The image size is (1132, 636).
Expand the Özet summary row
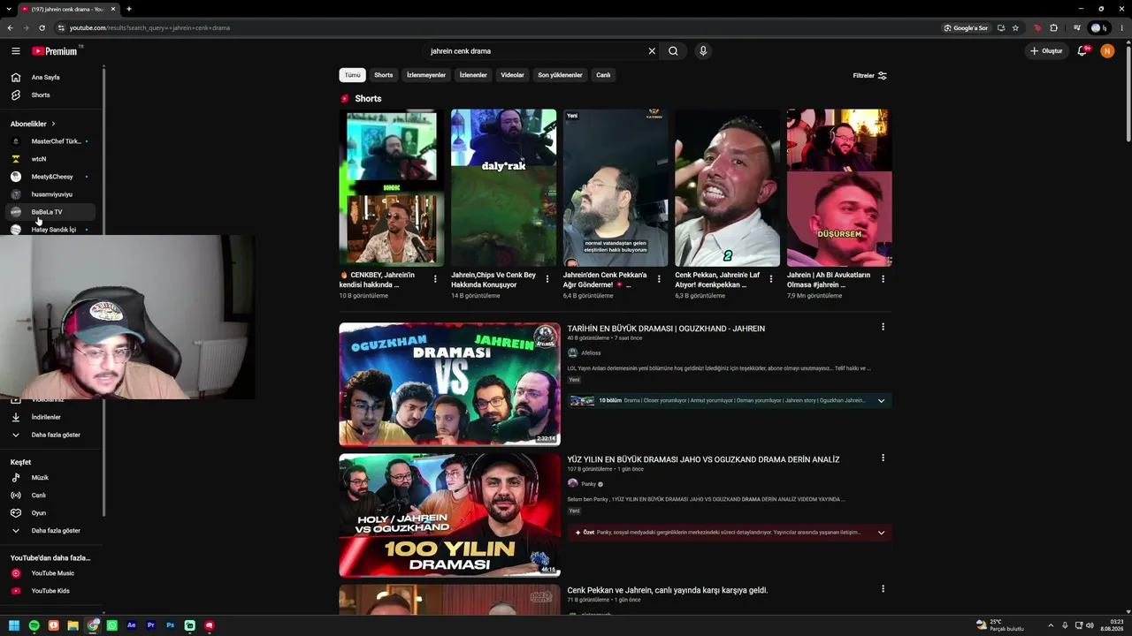(x=729, y=533)
